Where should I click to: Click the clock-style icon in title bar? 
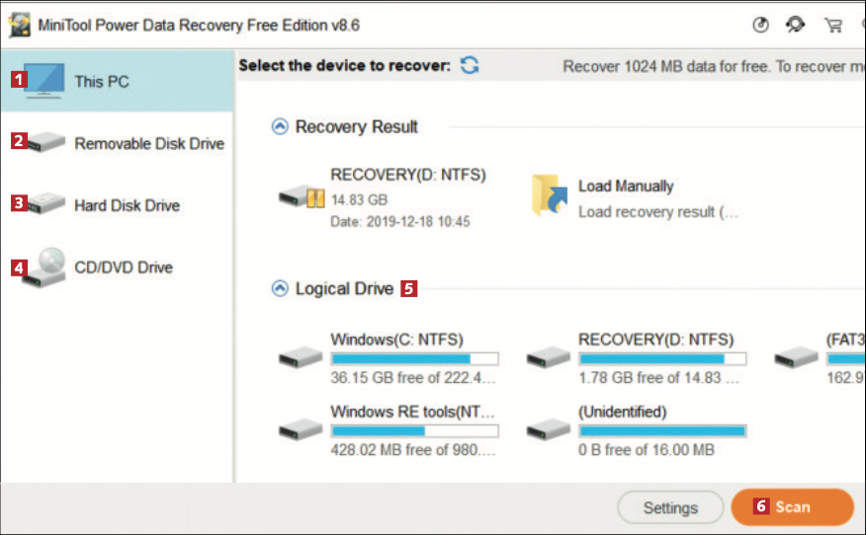tap(760, 26)
